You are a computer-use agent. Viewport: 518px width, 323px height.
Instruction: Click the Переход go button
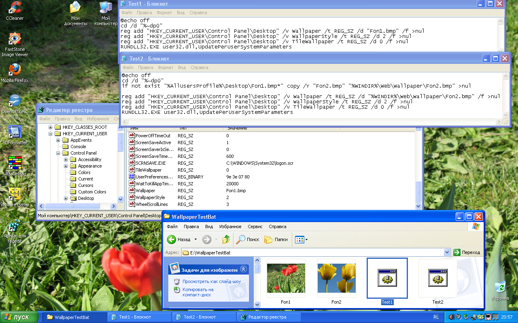[x=467, y=252]
